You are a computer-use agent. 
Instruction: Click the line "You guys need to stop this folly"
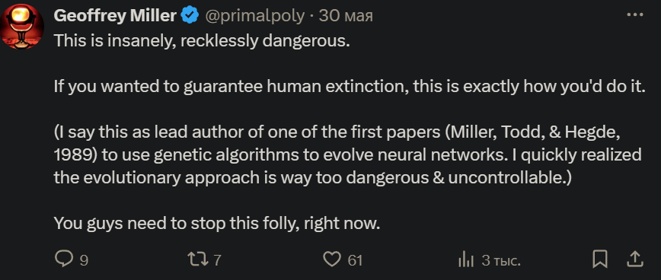pos(217,223)
